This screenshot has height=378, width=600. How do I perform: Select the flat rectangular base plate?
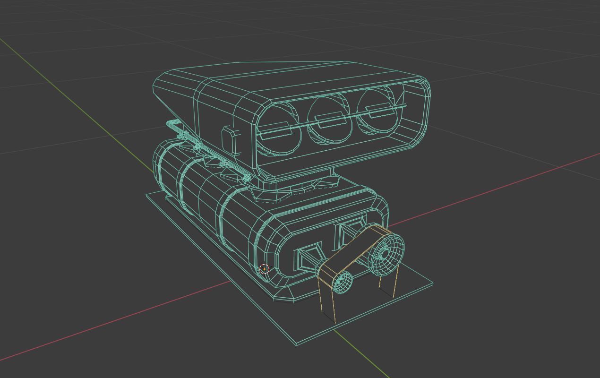(290, 268)
